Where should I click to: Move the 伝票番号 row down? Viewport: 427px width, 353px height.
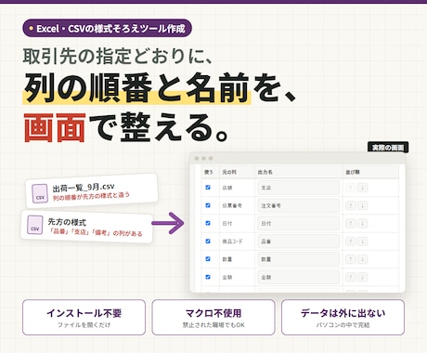[x=363, y=205]
